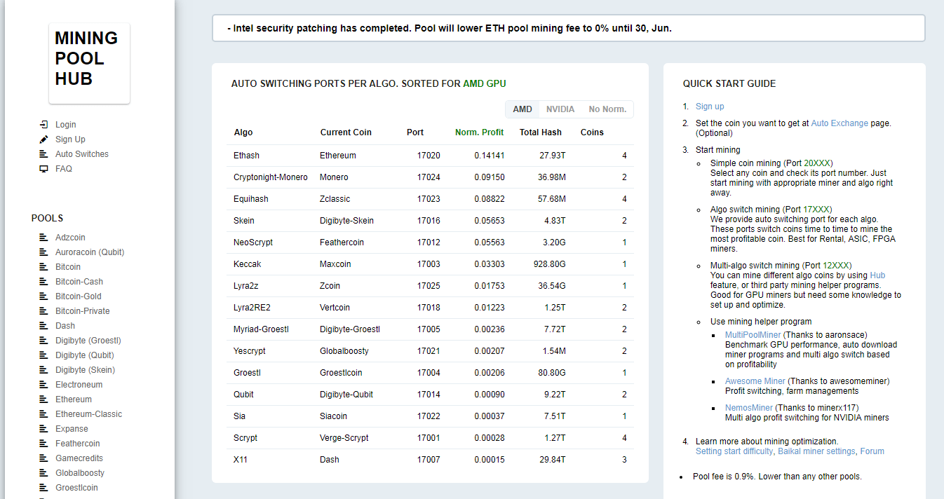Click the NeoScrypt algo cell
944x499 pixels.
[x=253, y=242]
